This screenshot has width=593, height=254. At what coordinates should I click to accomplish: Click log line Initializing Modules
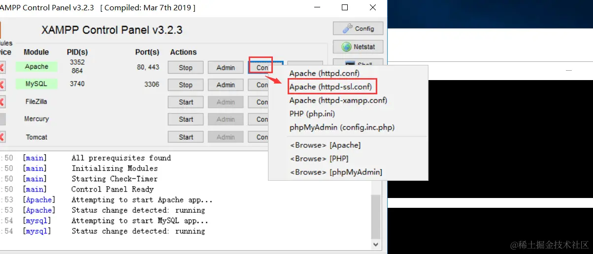[114, 168]
